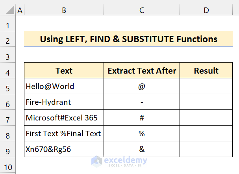Select row 2 header
The width and height of the screenshot is (239, 174).
(x=8, y=39)
